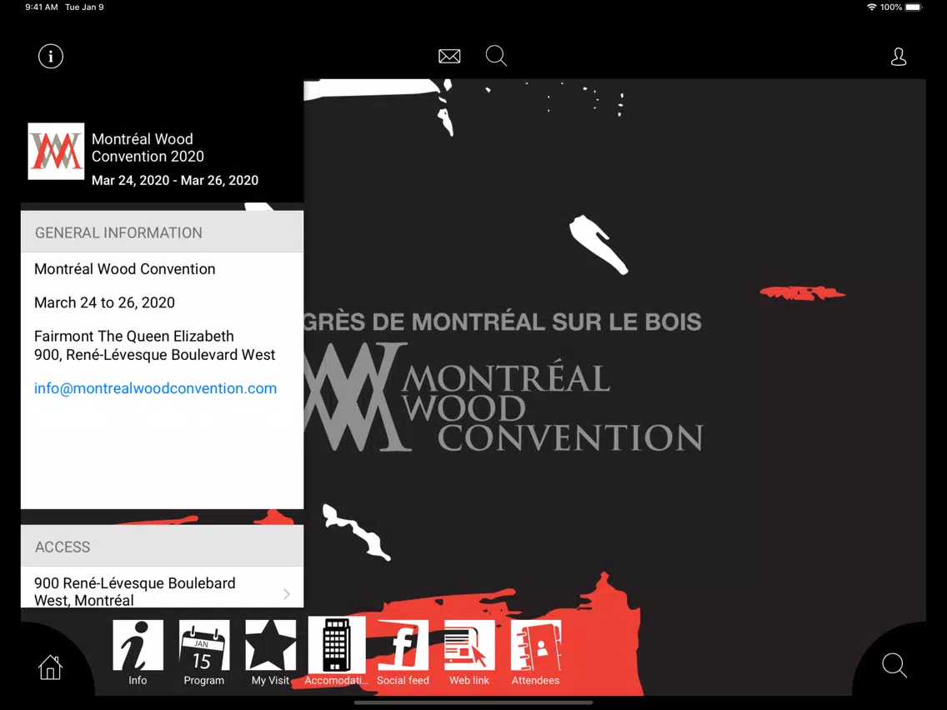Expand the 900 René-Lévesque address chevron
Viewport: 947px width, 710px height.
286,594
